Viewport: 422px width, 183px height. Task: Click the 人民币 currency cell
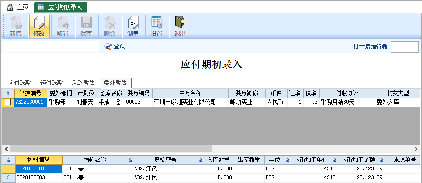click(x=276, y=102)
